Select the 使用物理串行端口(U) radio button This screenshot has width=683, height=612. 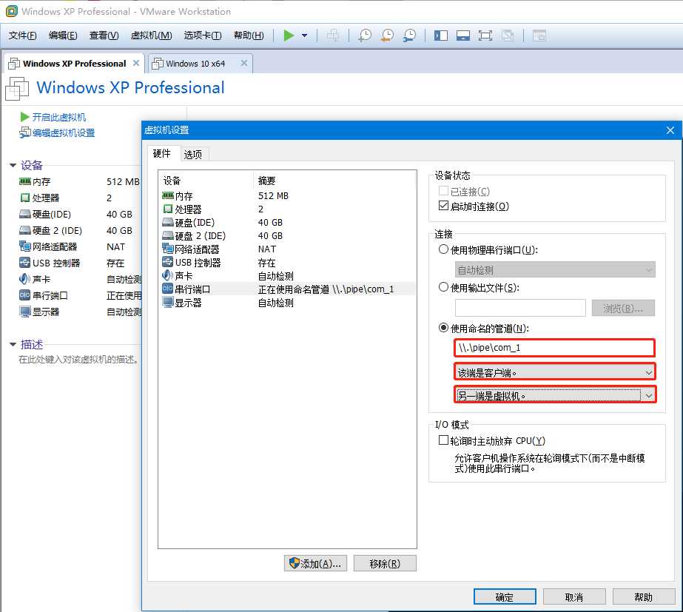tap(443, 249)
